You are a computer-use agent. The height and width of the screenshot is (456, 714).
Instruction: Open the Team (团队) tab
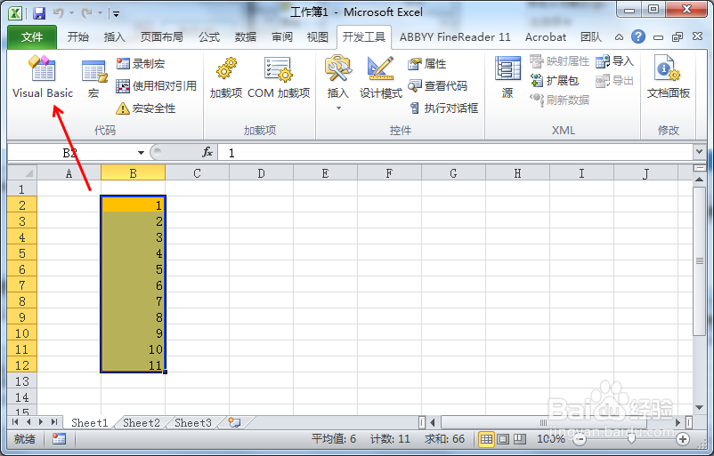point(591,36)
